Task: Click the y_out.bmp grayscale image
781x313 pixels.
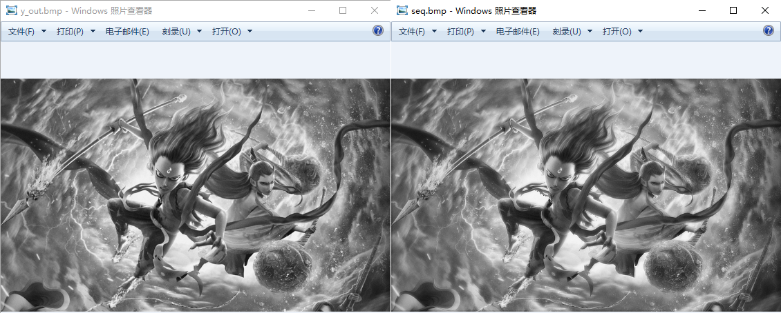Action: click(195, 194)
